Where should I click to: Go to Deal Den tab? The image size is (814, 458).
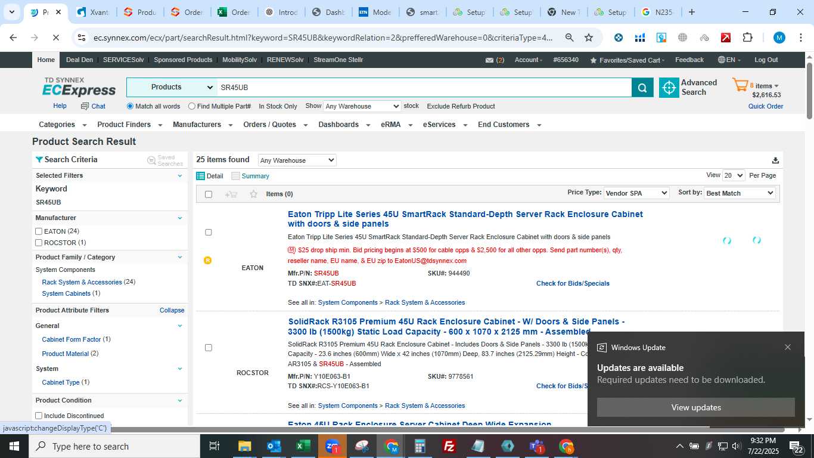click(x=79, y=60)
